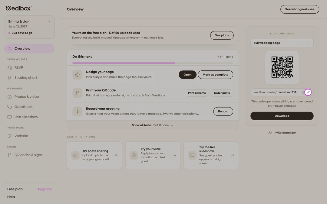The height and width of the screenshot is (204, 327).
Task: Click the QR icon for Print your QR code
Action: 78,93
